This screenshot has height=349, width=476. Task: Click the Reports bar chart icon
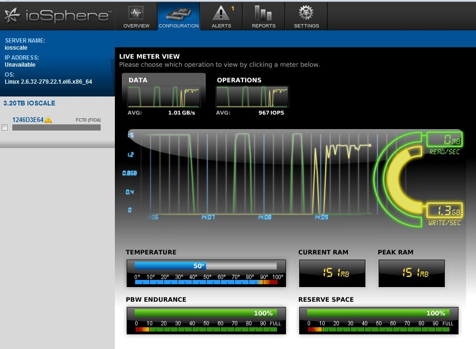click(x=263, y=13)
